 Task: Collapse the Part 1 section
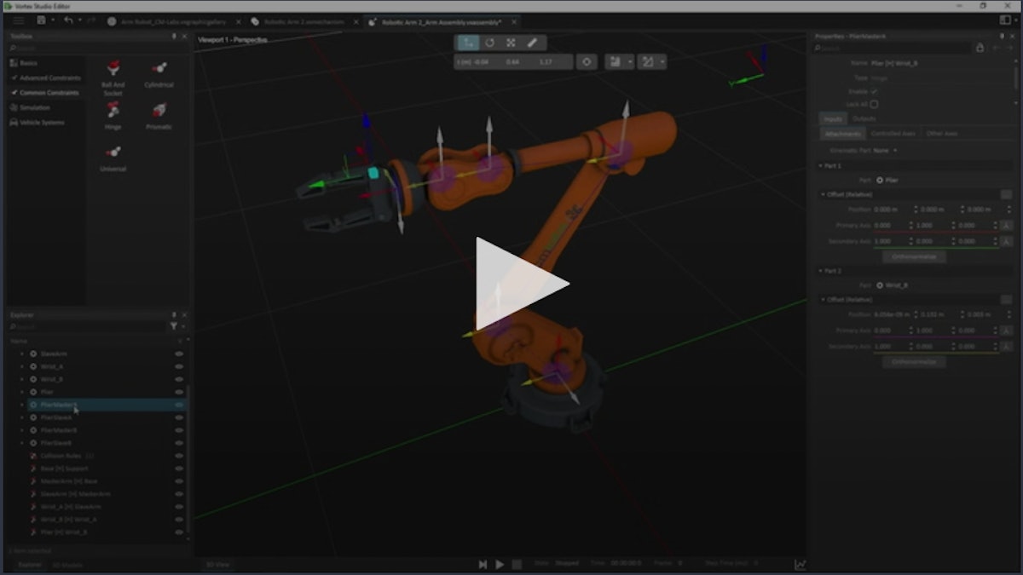pos(820,166)
